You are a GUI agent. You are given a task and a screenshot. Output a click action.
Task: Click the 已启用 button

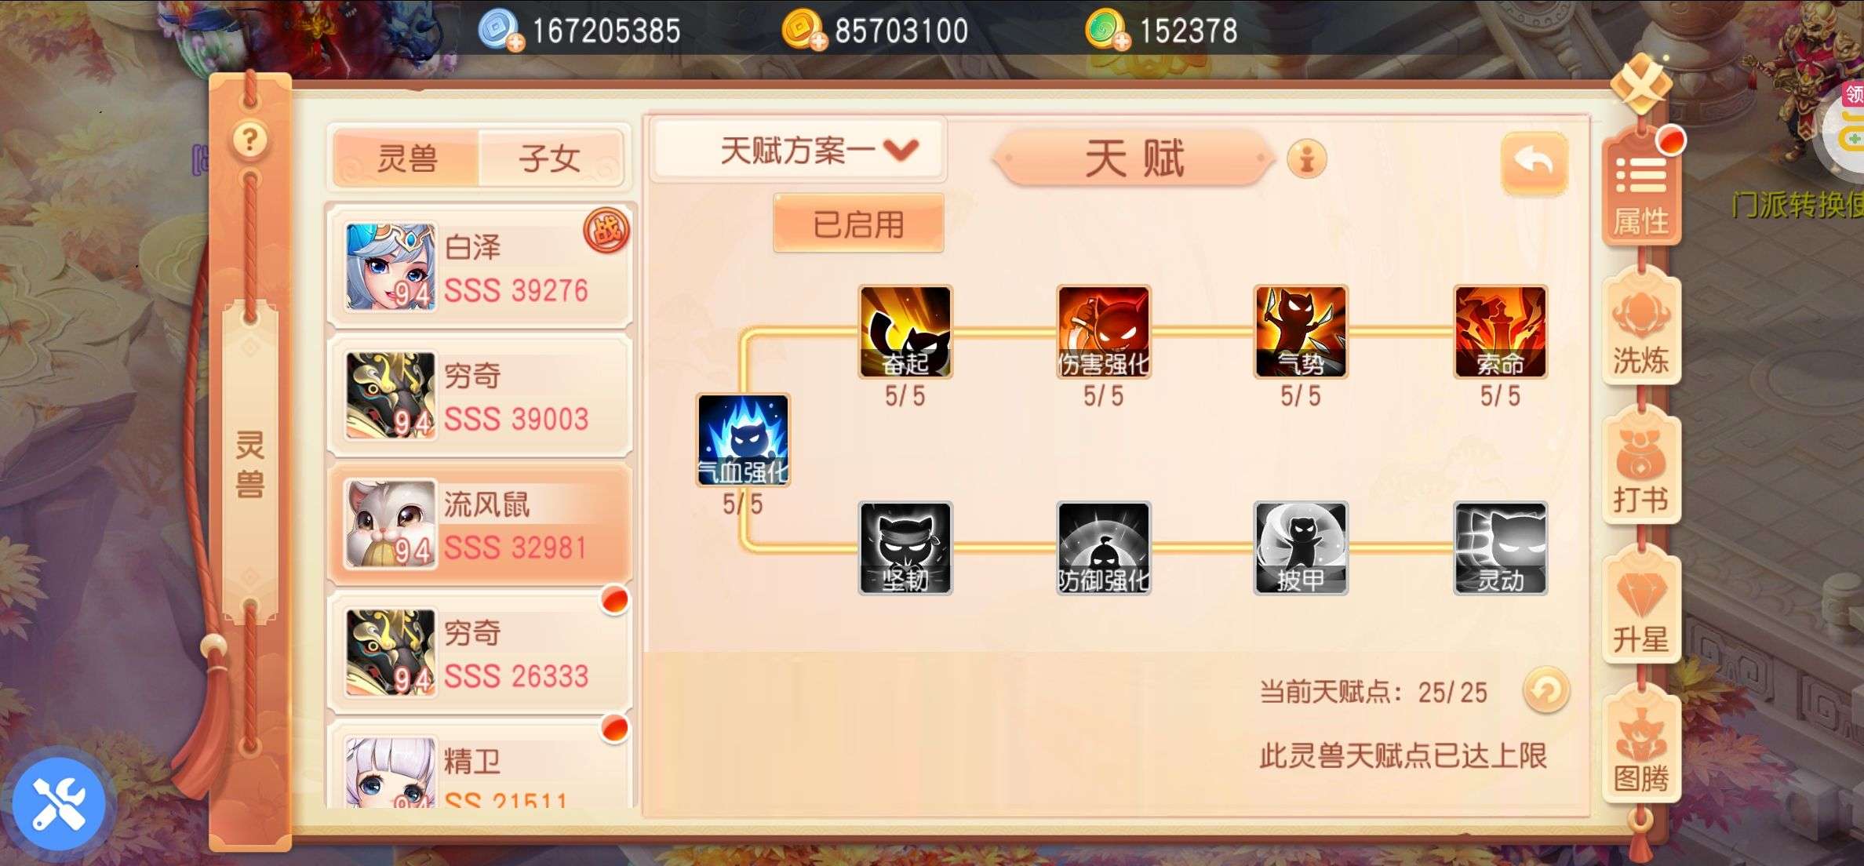tap(858, 224)
